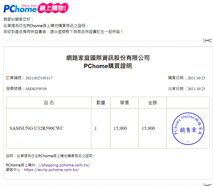Click the 品名 column header
The image size is (213, 186).
click(49, 103)
